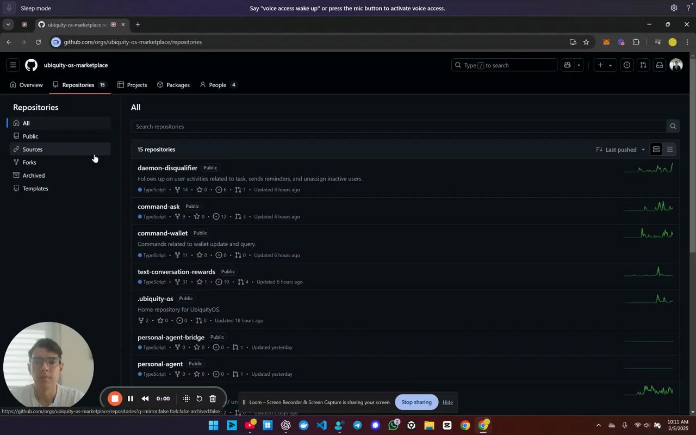Reload the page with browser refresh

tap(38, 42)
